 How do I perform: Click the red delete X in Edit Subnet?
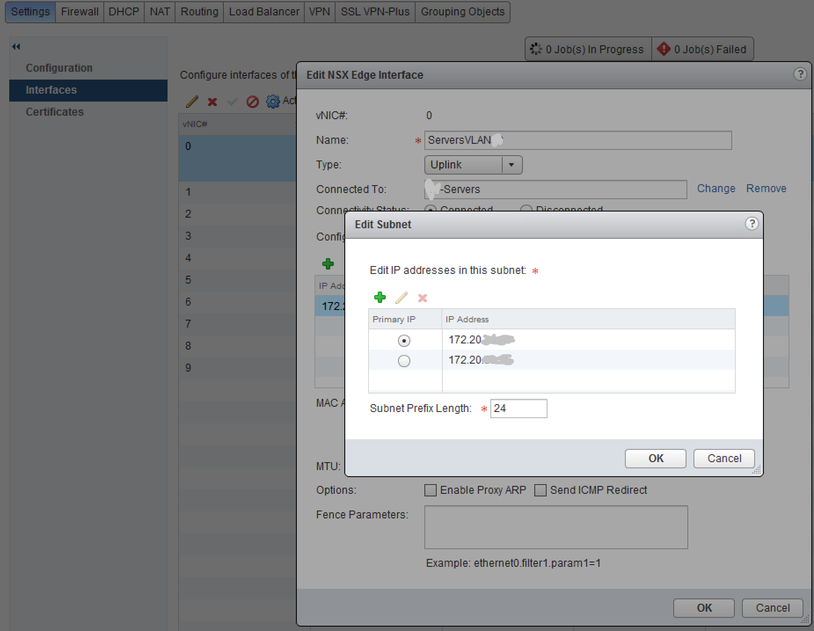point(423,298)
